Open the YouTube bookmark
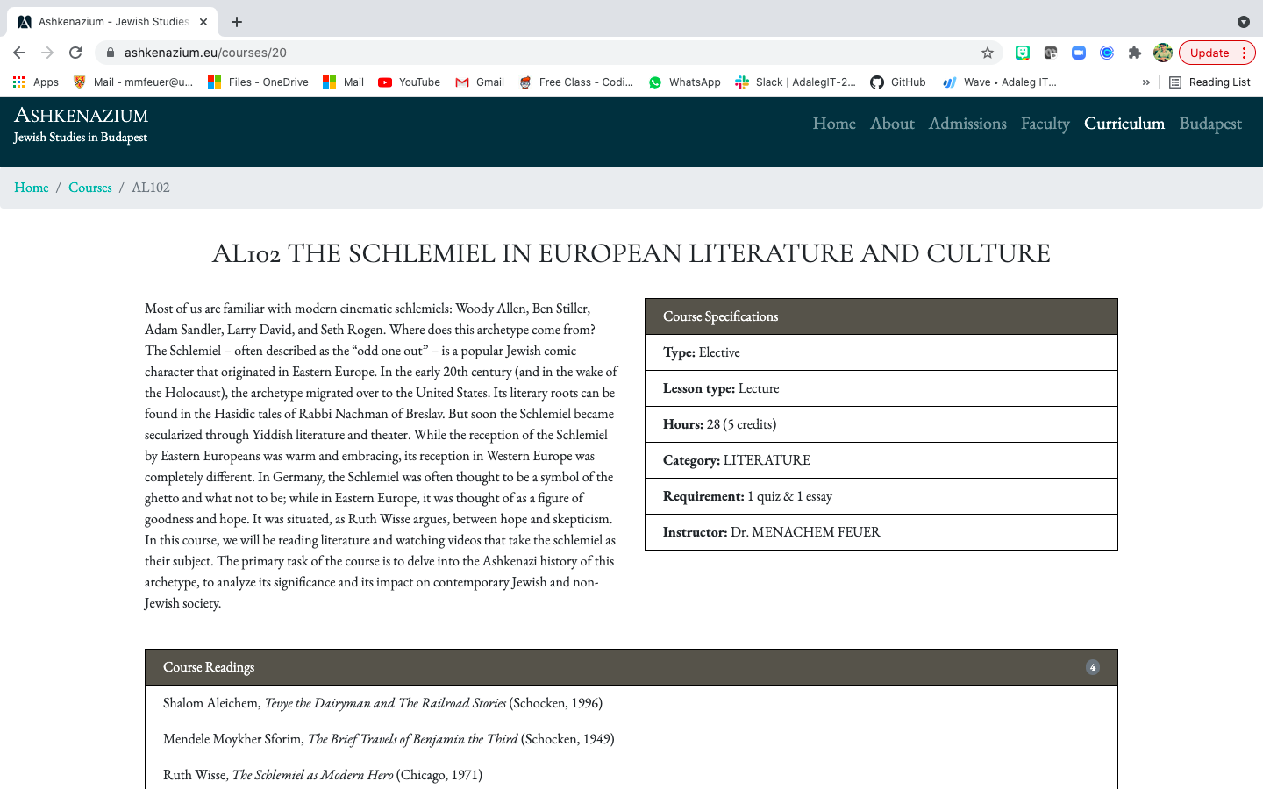This screenshot has height=789, width=1263. click(409, 82)
